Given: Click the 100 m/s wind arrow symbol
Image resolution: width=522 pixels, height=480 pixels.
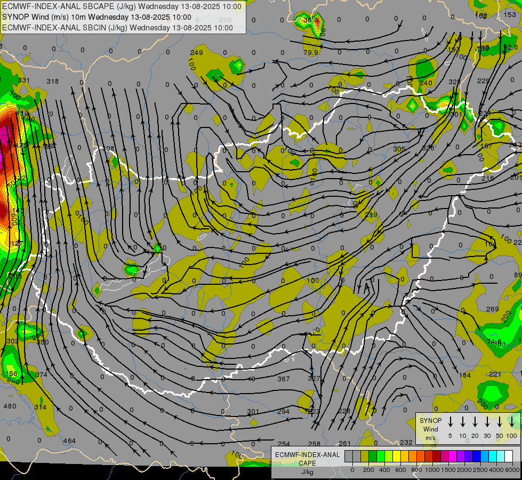Looking at the screenshot, I should click(512, 422).
